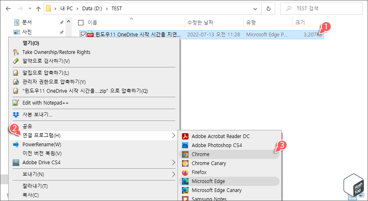This screenshot has height=201, width=368.
Task: Click the 알약 pill icon
Action: (x=16, y=61)
